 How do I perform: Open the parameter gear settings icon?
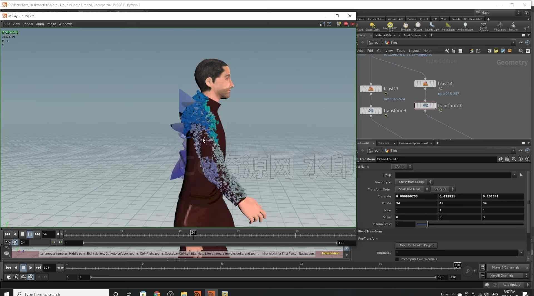coord(500,159)
